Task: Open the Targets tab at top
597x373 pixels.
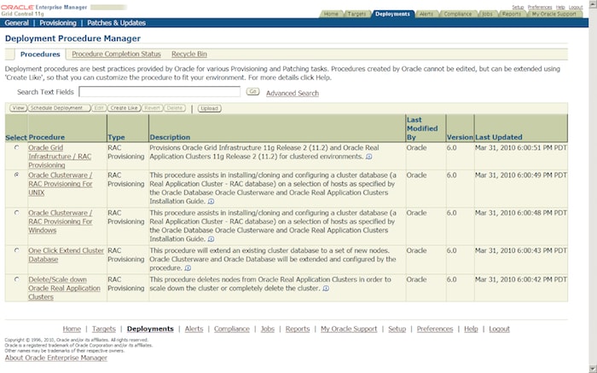Action: click(356, 14)
